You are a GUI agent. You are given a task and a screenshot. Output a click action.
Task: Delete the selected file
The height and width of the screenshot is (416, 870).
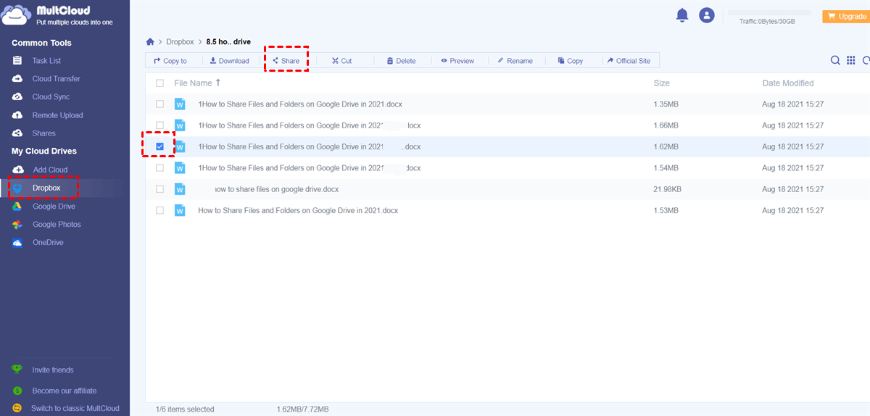coord(401,61)
